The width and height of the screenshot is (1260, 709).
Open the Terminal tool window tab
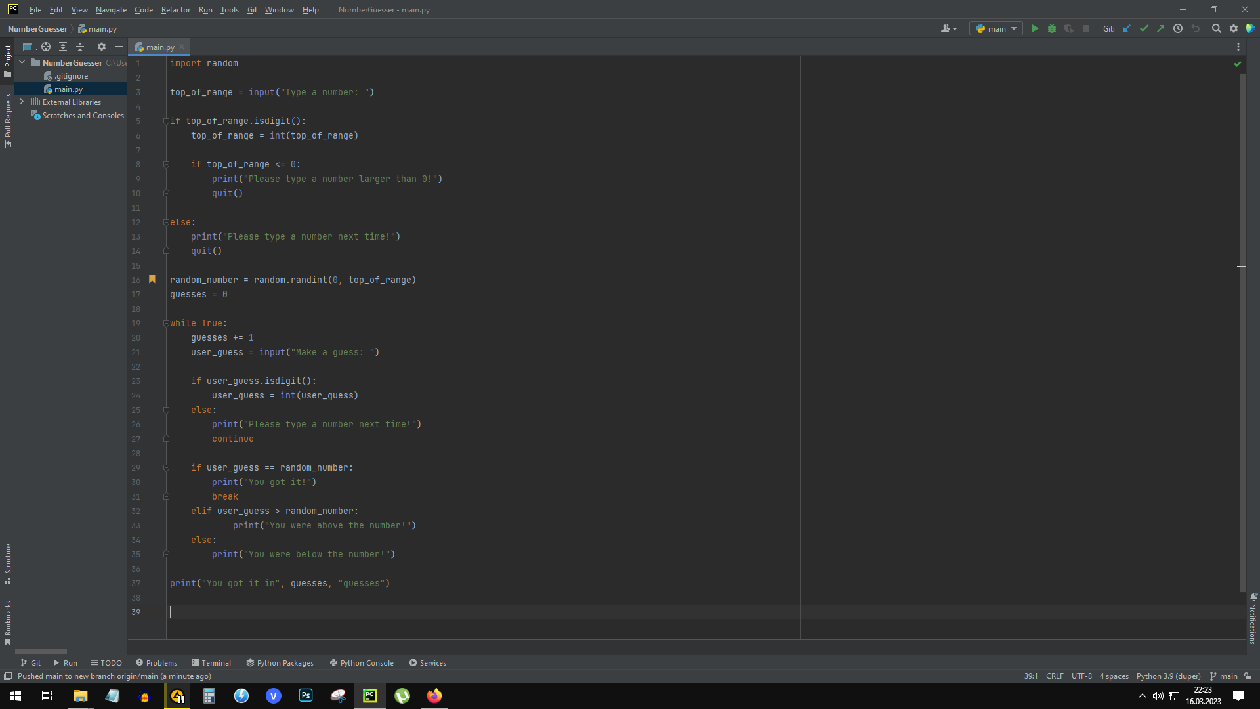pos(211,663)
